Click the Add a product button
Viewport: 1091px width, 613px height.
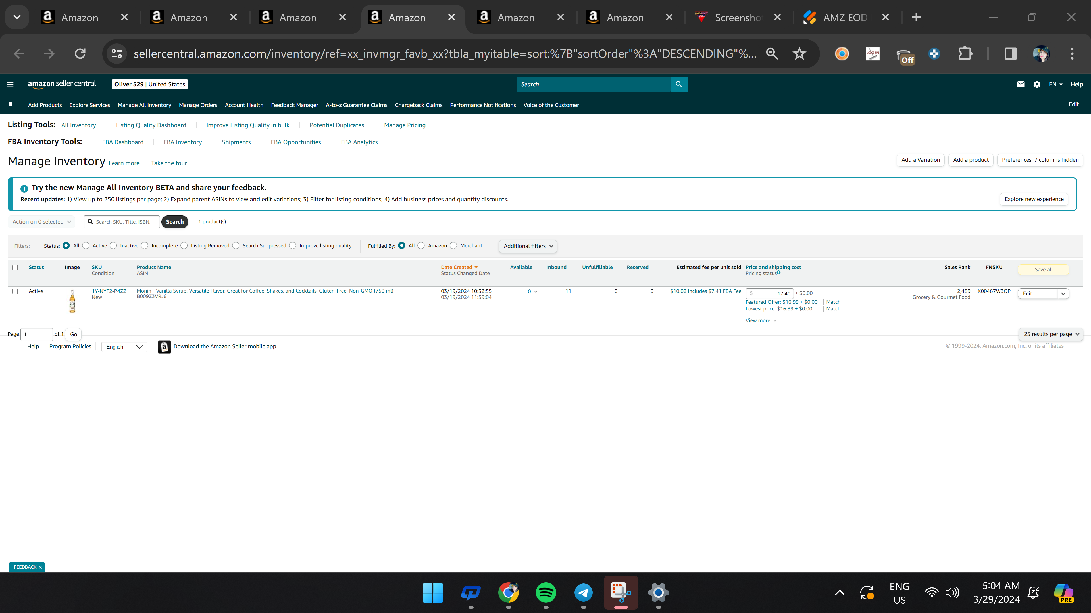[x=971, y=160]
